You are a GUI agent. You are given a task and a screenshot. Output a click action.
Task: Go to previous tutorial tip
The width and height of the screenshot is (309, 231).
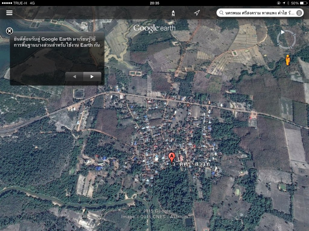74,77
